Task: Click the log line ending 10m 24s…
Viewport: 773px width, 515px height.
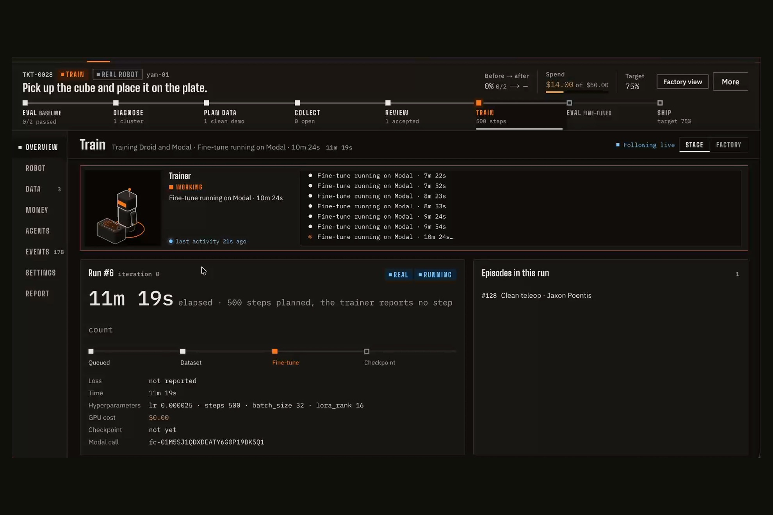Action: coord(381,237)
